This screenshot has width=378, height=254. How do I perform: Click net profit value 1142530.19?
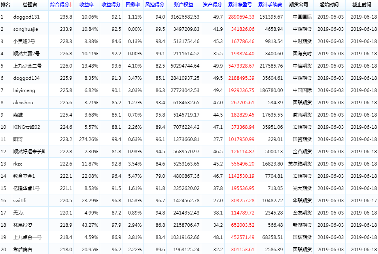pos(241,176)
